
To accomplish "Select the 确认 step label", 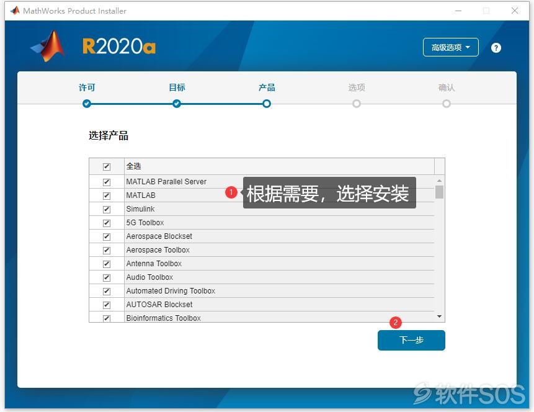I will click(x=447, y=87).
